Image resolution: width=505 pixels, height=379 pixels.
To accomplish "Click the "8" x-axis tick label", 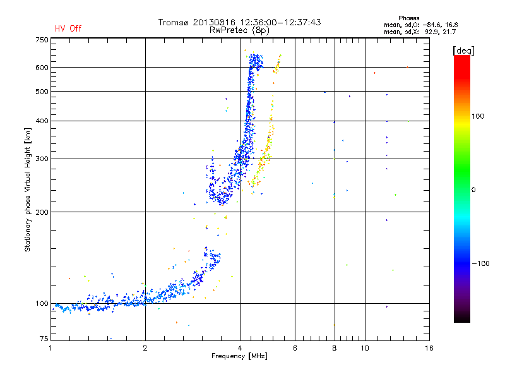I will pos(335,348).
